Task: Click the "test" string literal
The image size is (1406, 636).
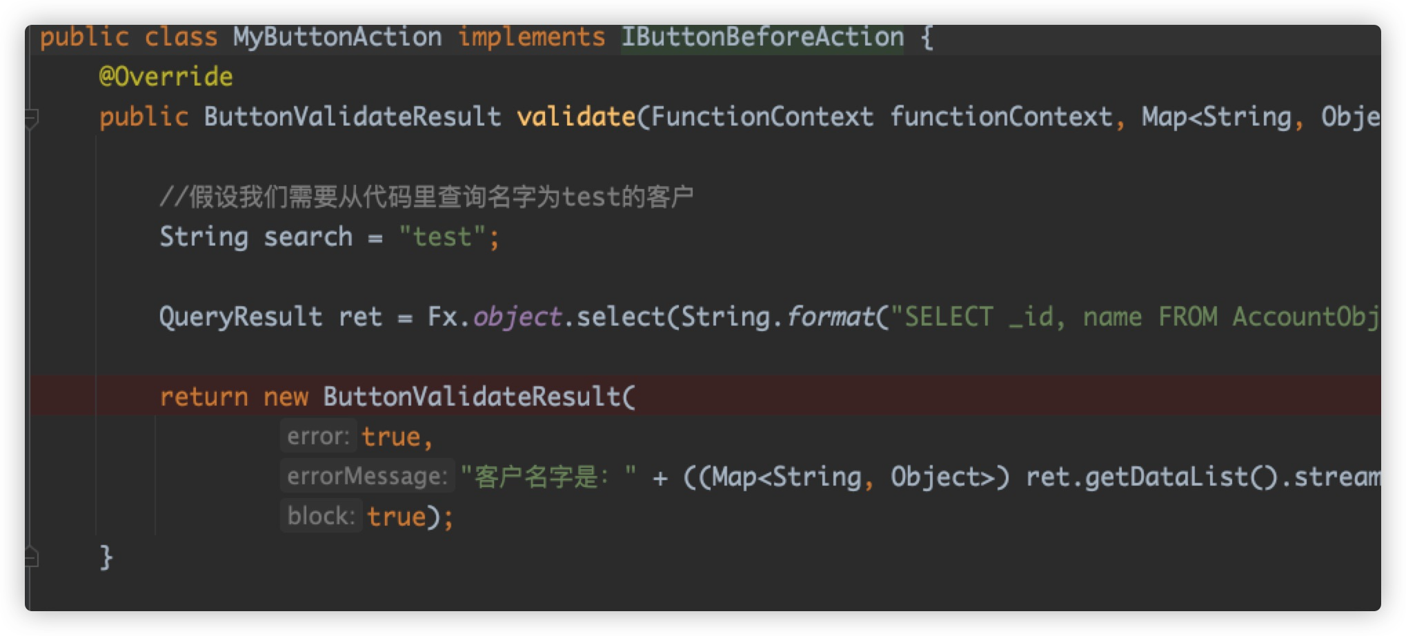Action: 442,237
